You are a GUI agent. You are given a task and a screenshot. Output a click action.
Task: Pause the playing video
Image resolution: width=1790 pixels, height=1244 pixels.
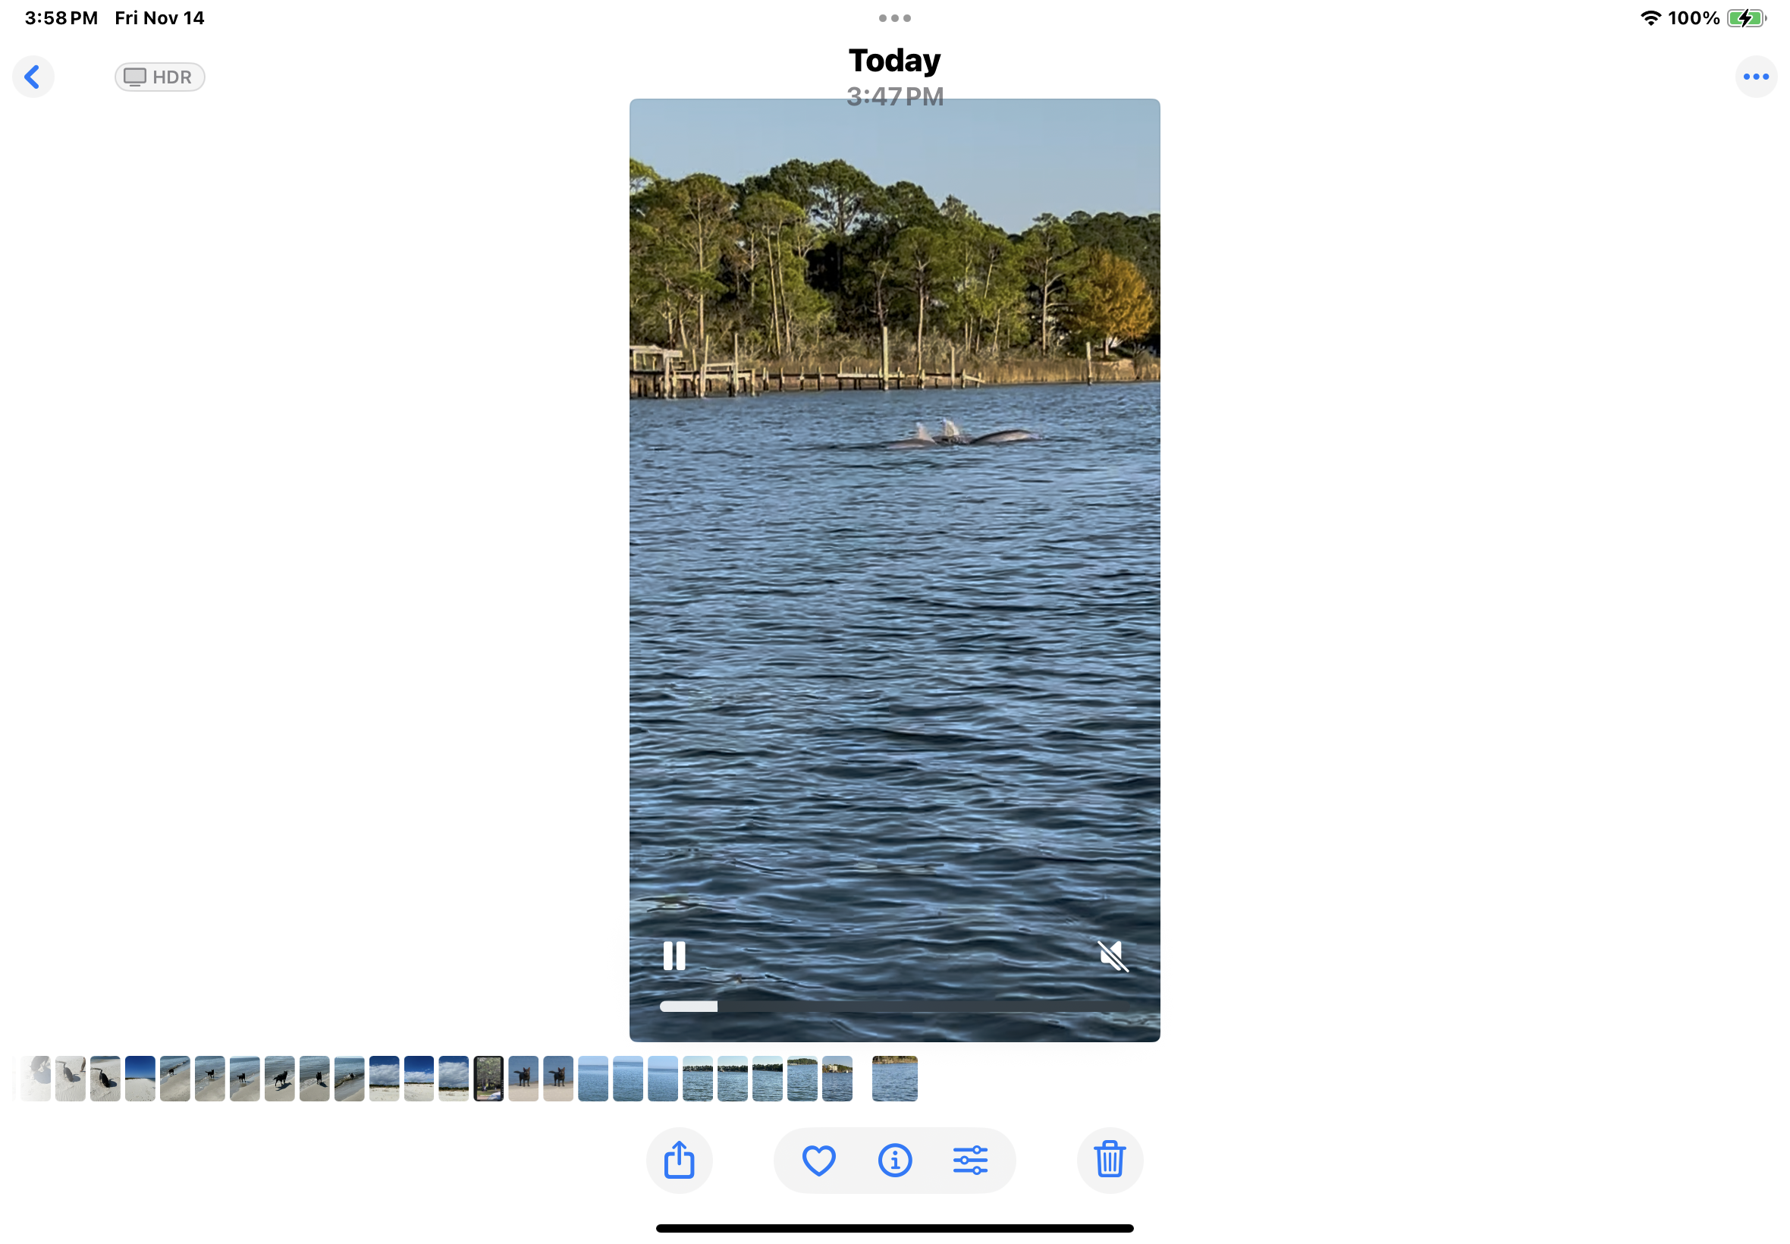674,956
